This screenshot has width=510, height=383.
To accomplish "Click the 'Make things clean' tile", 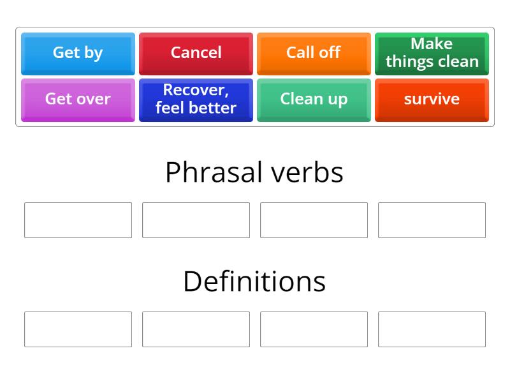I will pyautogui.click(x=432, y=53).
